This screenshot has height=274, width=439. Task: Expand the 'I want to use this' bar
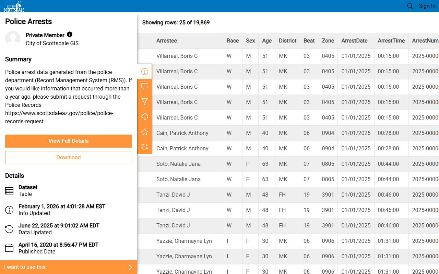(69, 267)
